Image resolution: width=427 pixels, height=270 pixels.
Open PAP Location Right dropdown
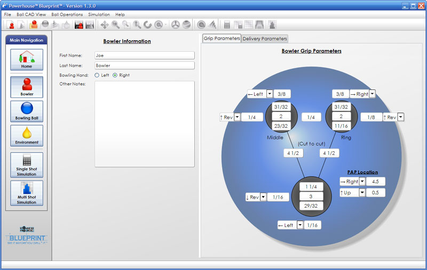[x=362, y=181]
